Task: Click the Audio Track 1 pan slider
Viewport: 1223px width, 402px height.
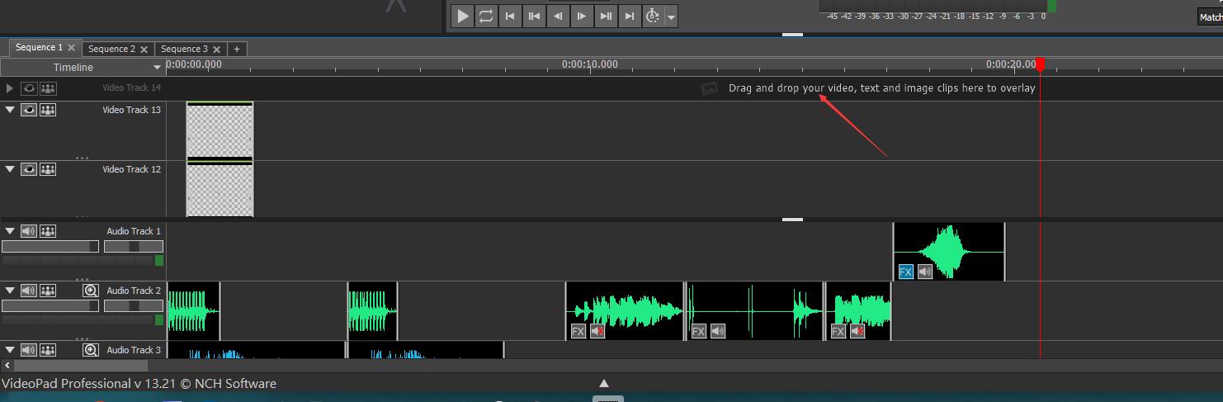Action: point(134,247)
